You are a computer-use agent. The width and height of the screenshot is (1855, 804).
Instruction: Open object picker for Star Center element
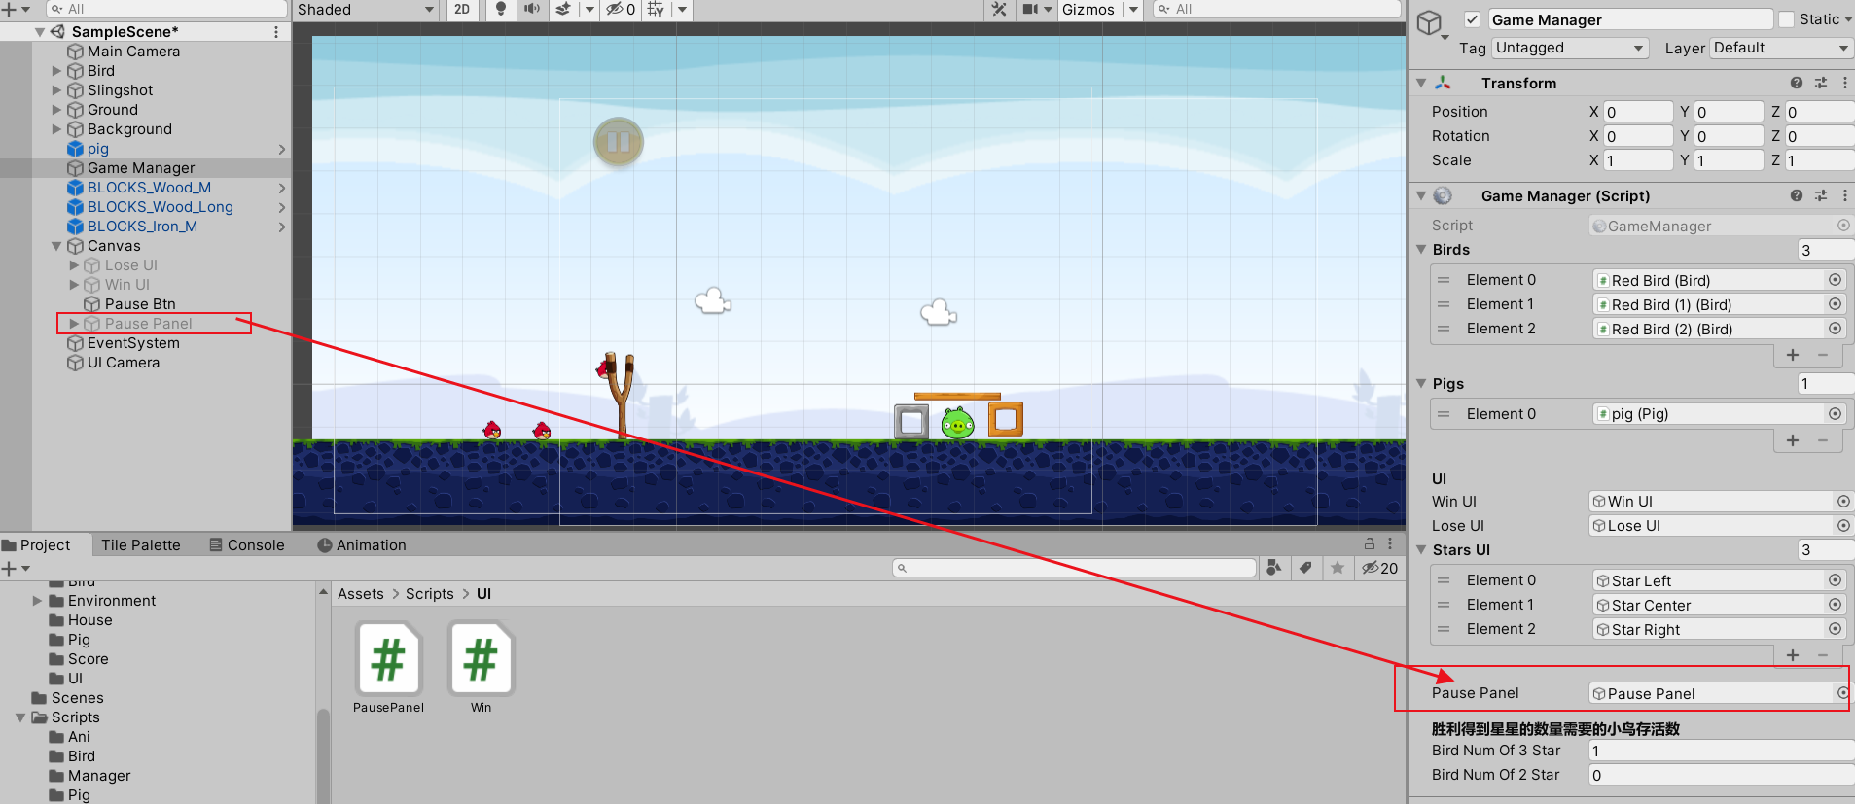pos(1835,605)
